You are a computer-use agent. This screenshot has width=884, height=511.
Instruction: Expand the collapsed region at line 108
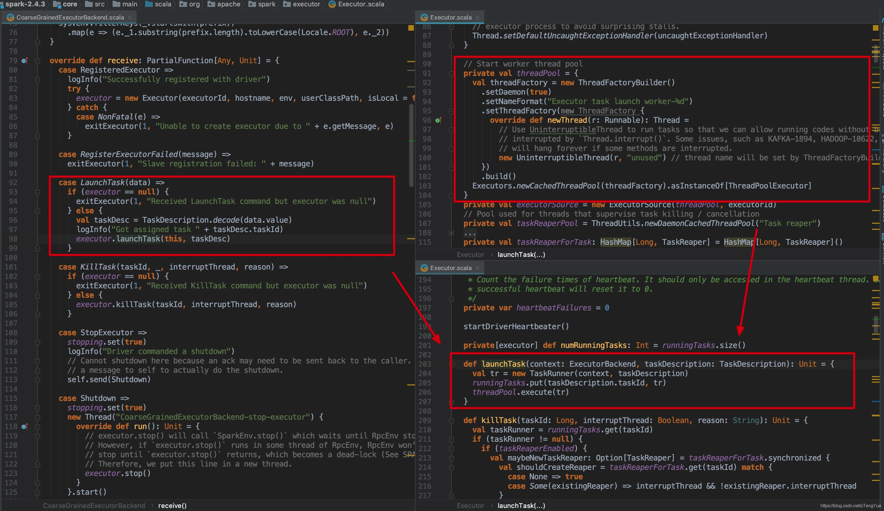click(451, 233)
